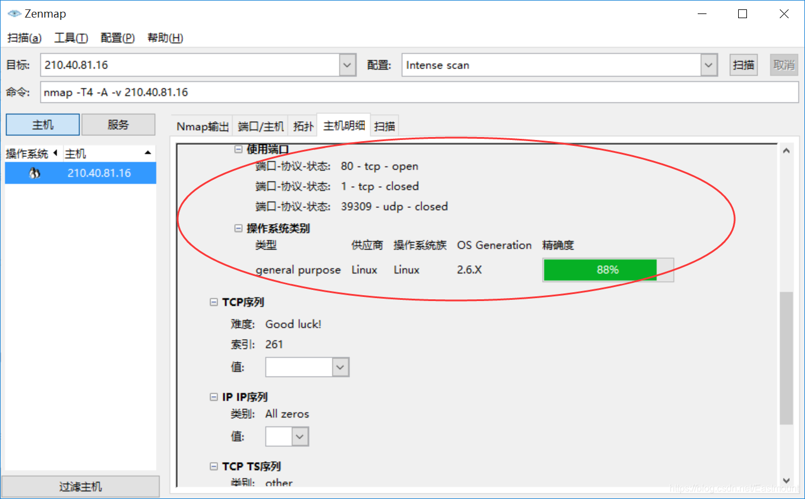
Task: Collapse the IP ID序列 section
Action: [213, 397]
